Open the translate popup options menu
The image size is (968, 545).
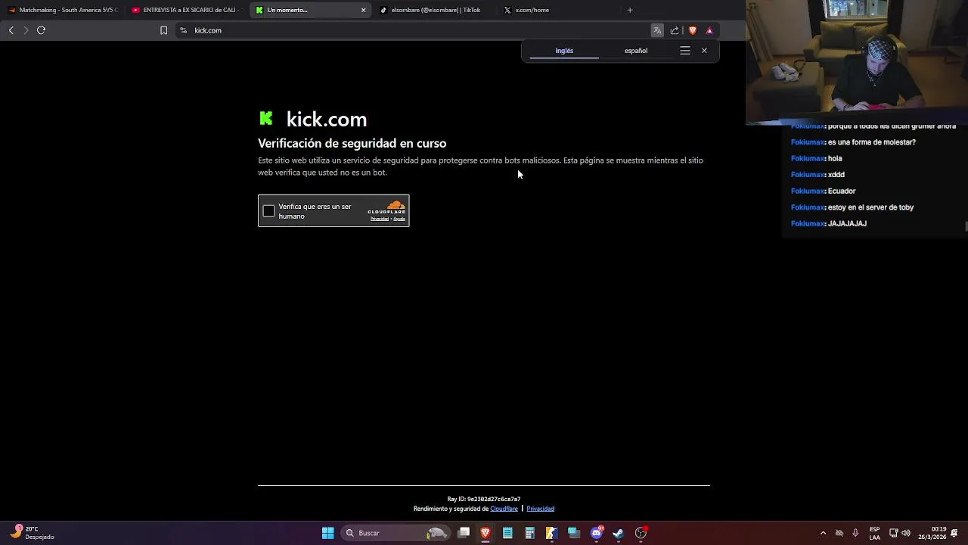[x=685, y=51]
